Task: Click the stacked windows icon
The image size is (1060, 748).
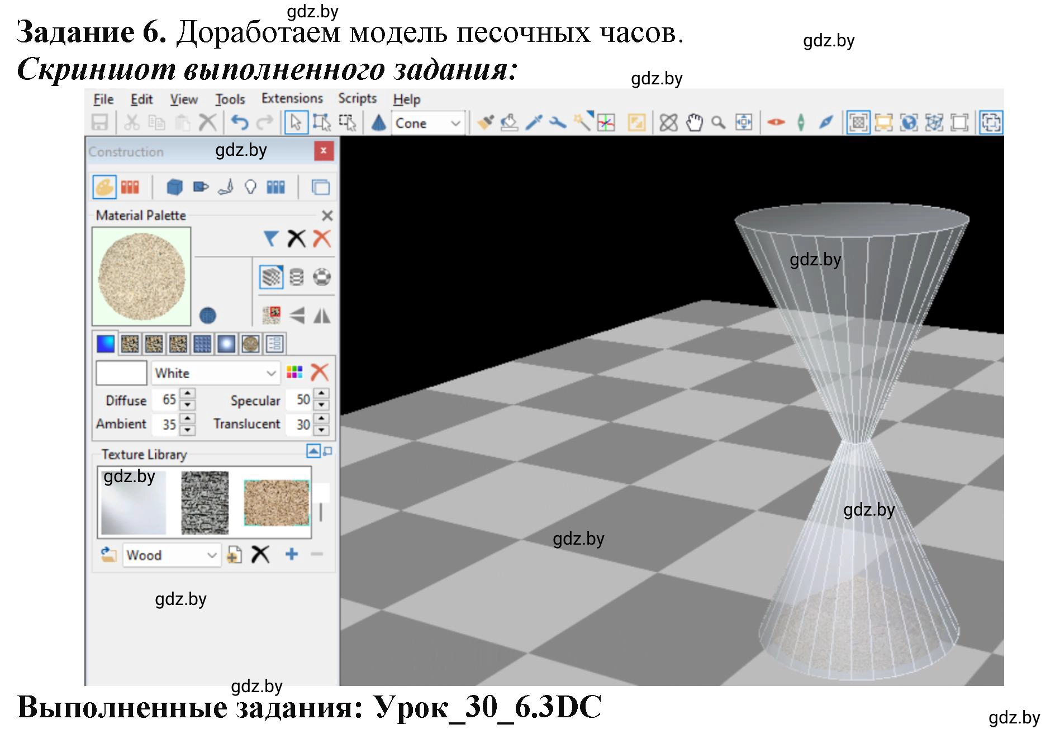Action: (321, 187)
